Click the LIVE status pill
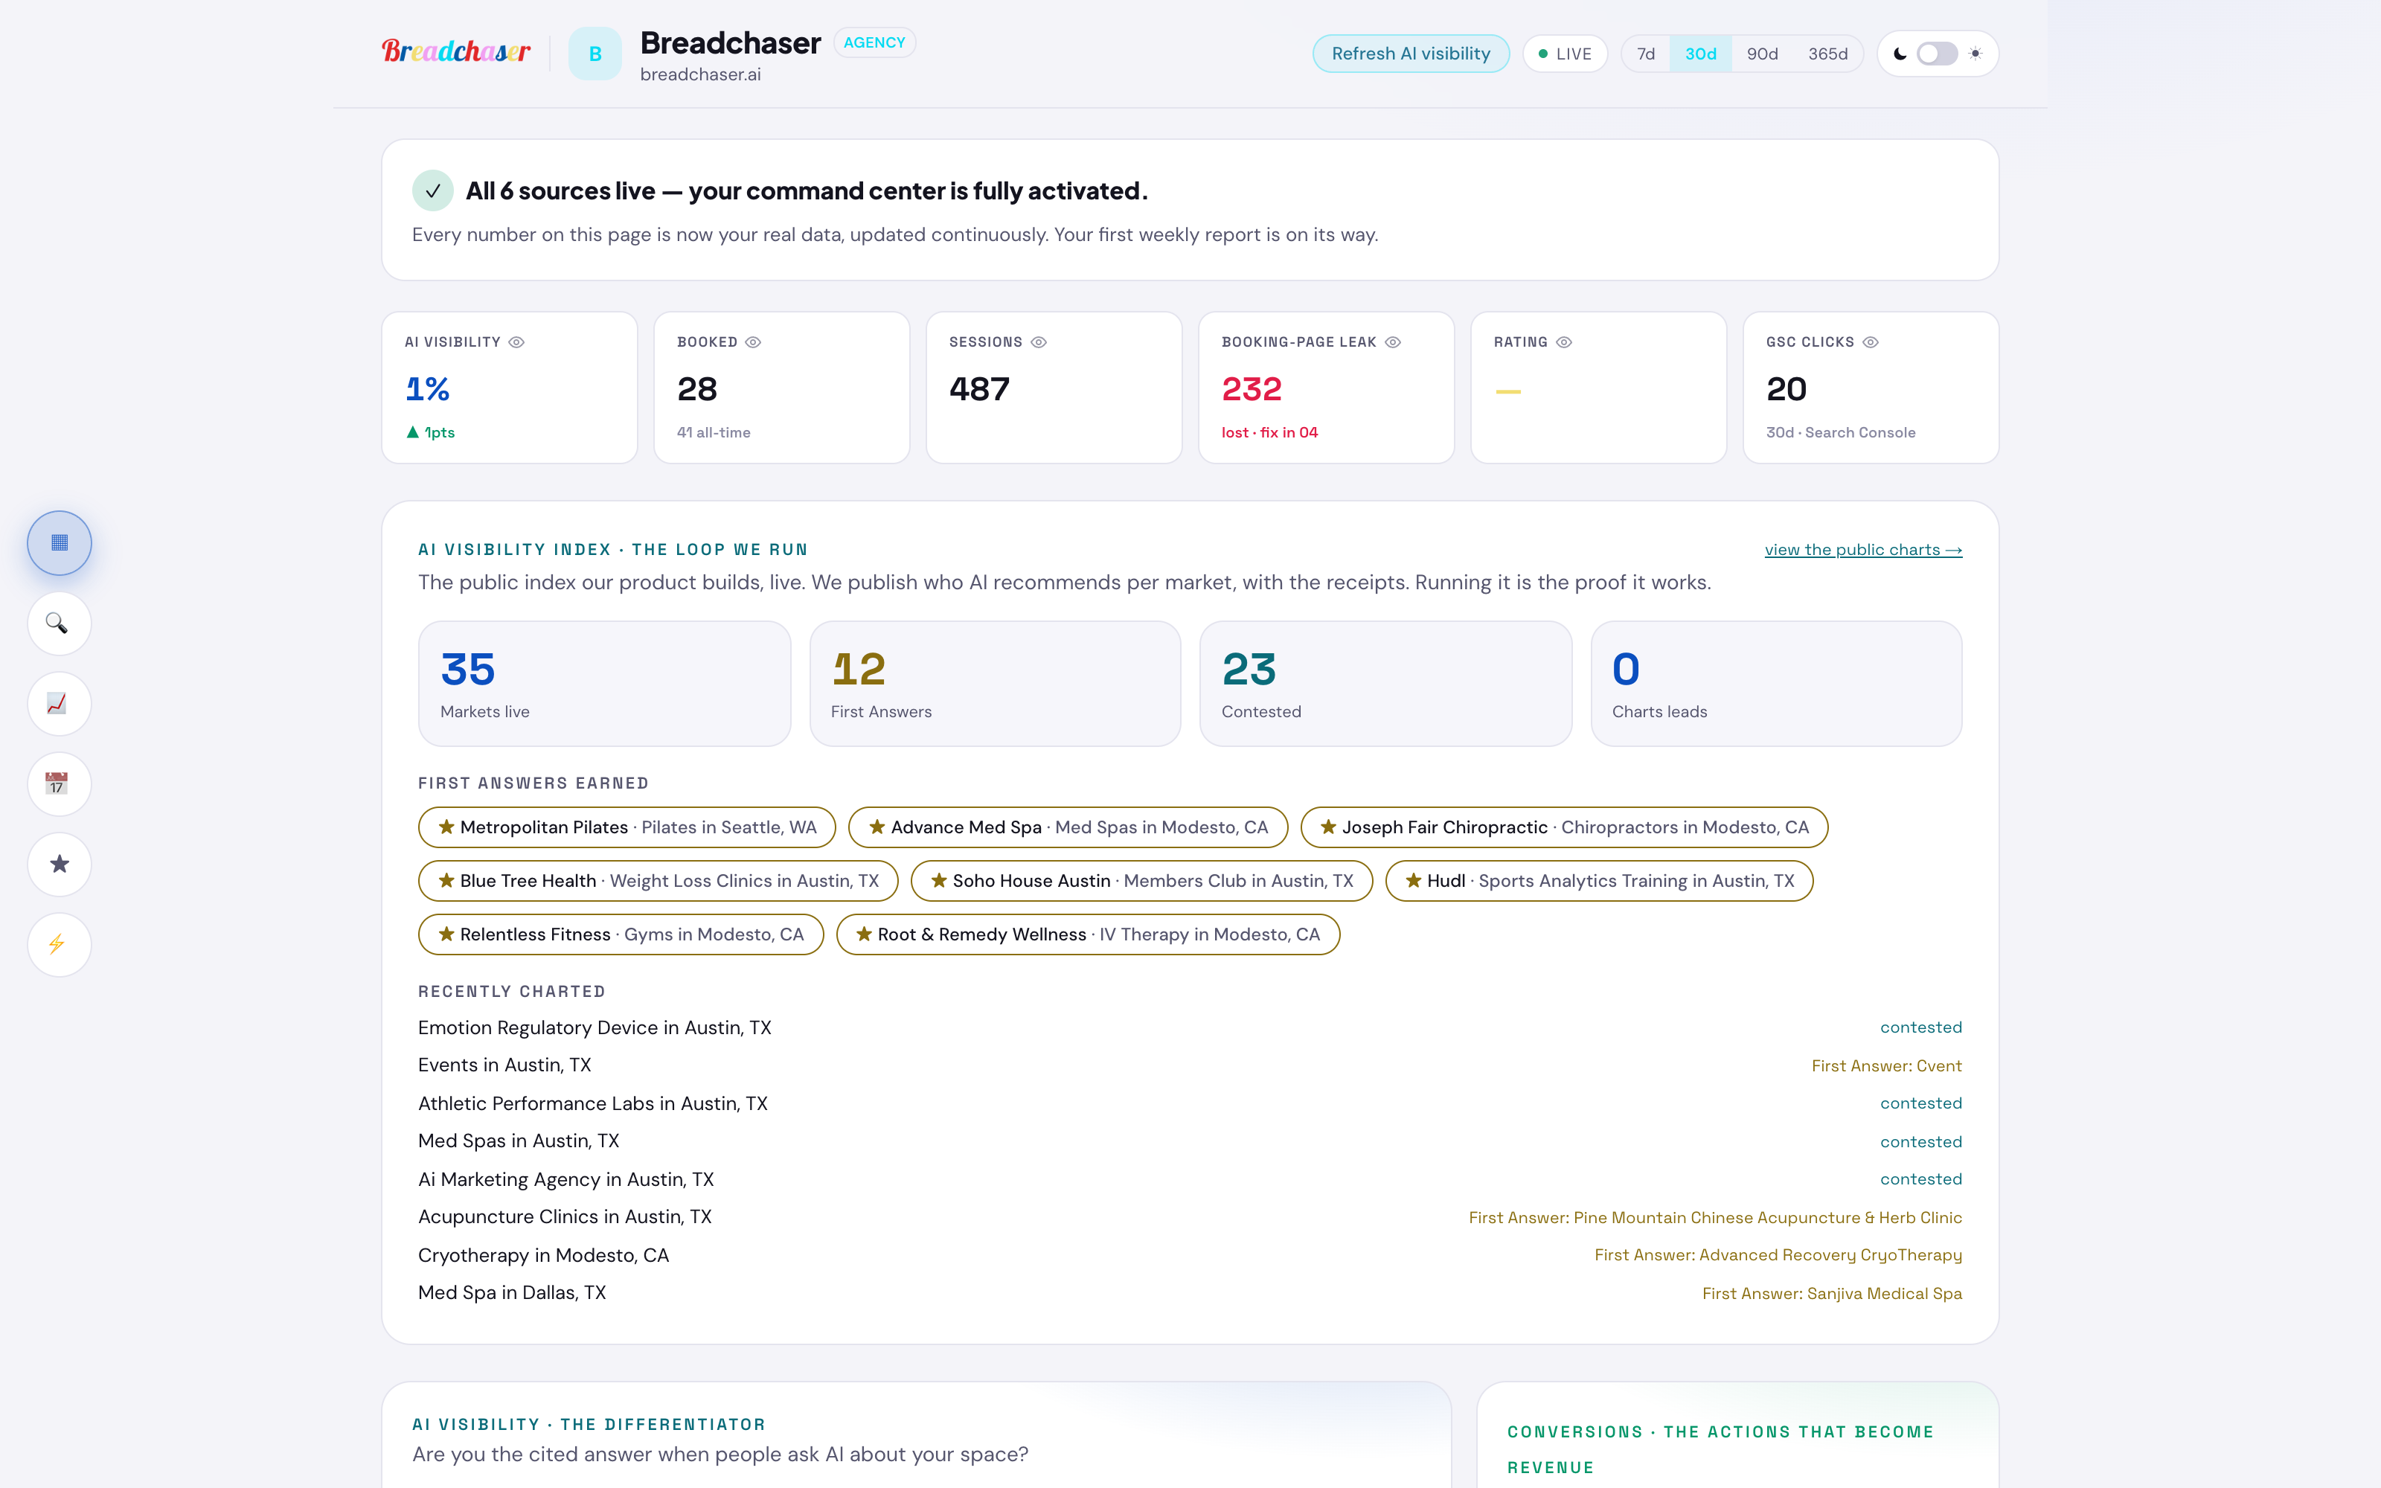The width and height of the screenshot is (2381, 1488). [1564, 54]
